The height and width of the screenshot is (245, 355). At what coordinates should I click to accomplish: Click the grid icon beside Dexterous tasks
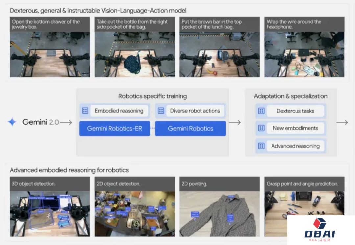click(261, 111)
